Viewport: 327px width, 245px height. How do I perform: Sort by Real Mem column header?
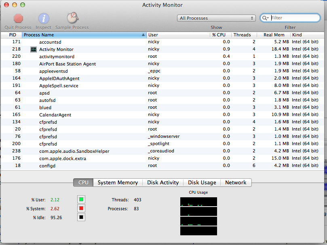(274, 35)
